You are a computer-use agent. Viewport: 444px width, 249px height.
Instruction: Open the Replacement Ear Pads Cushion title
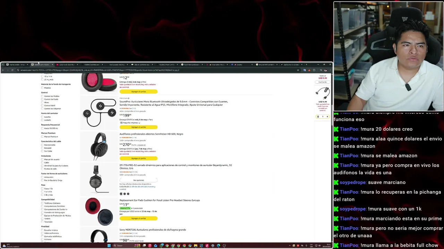tap(160, 200)
